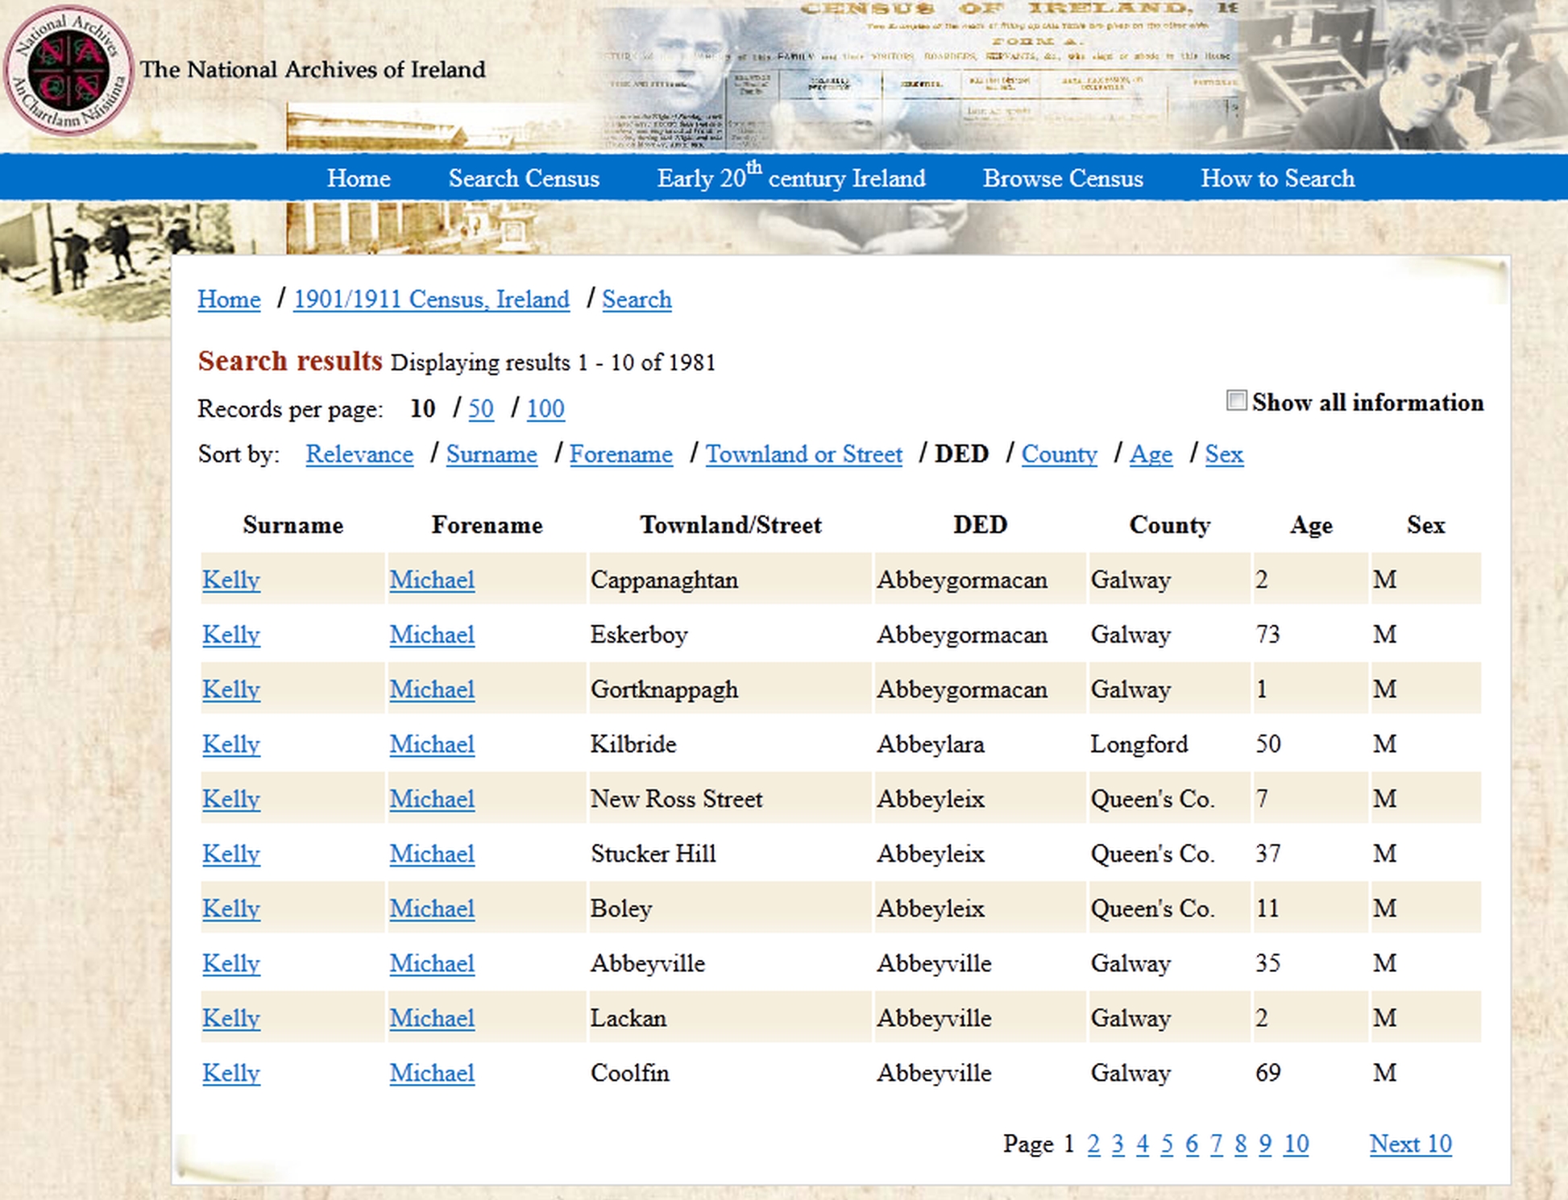Image resolution: width=1568 pixels, height=1200 pixels.
Task: Open Kelly link in the Boley row
Action: [x=231, y=908]
